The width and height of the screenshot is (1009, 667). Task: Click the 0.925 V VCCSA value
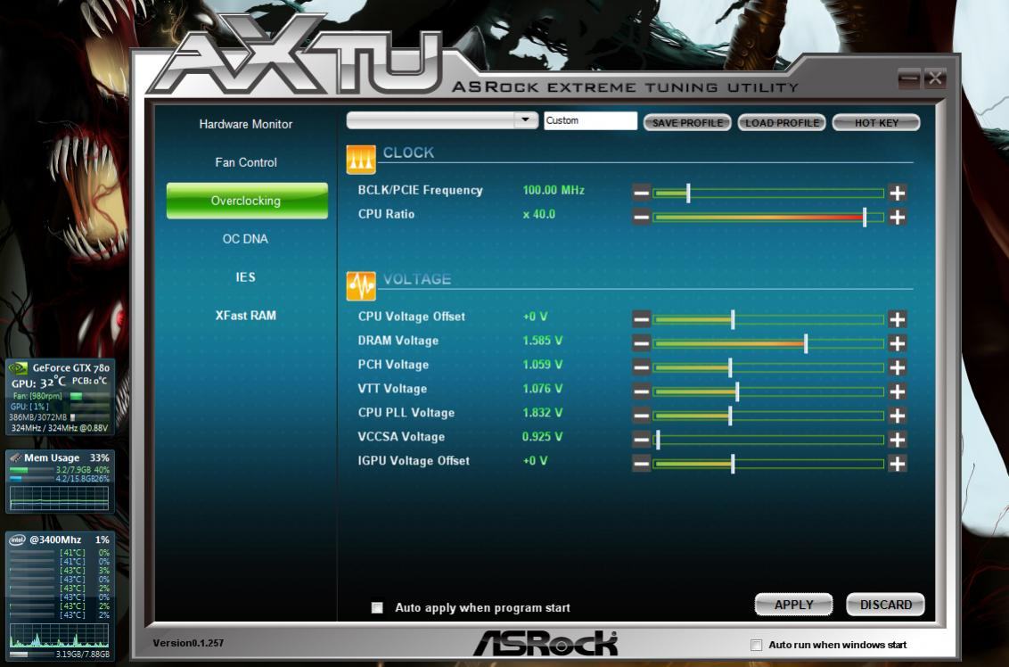pyautogui.click(x=543, y=437)
